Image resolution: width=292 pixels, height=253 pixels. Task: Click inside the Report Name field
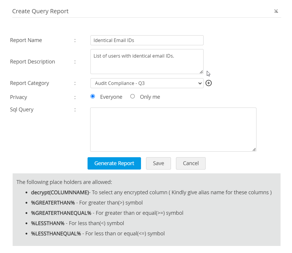click(147, 40)
